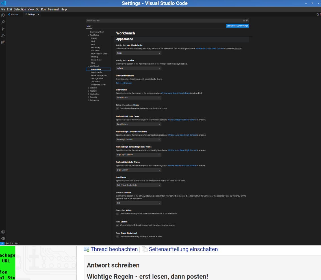321x280 pixels.
Task: Open the Explorer view in the activity bar
Action: pyautogui.click(x=3, y=15)
